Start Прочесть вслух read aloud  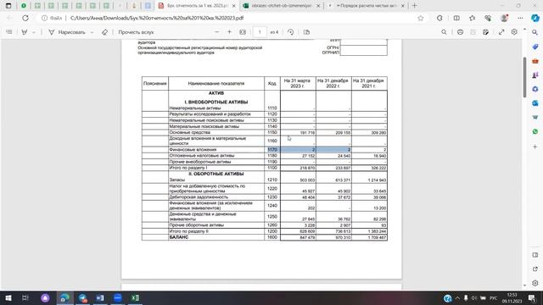136,32
